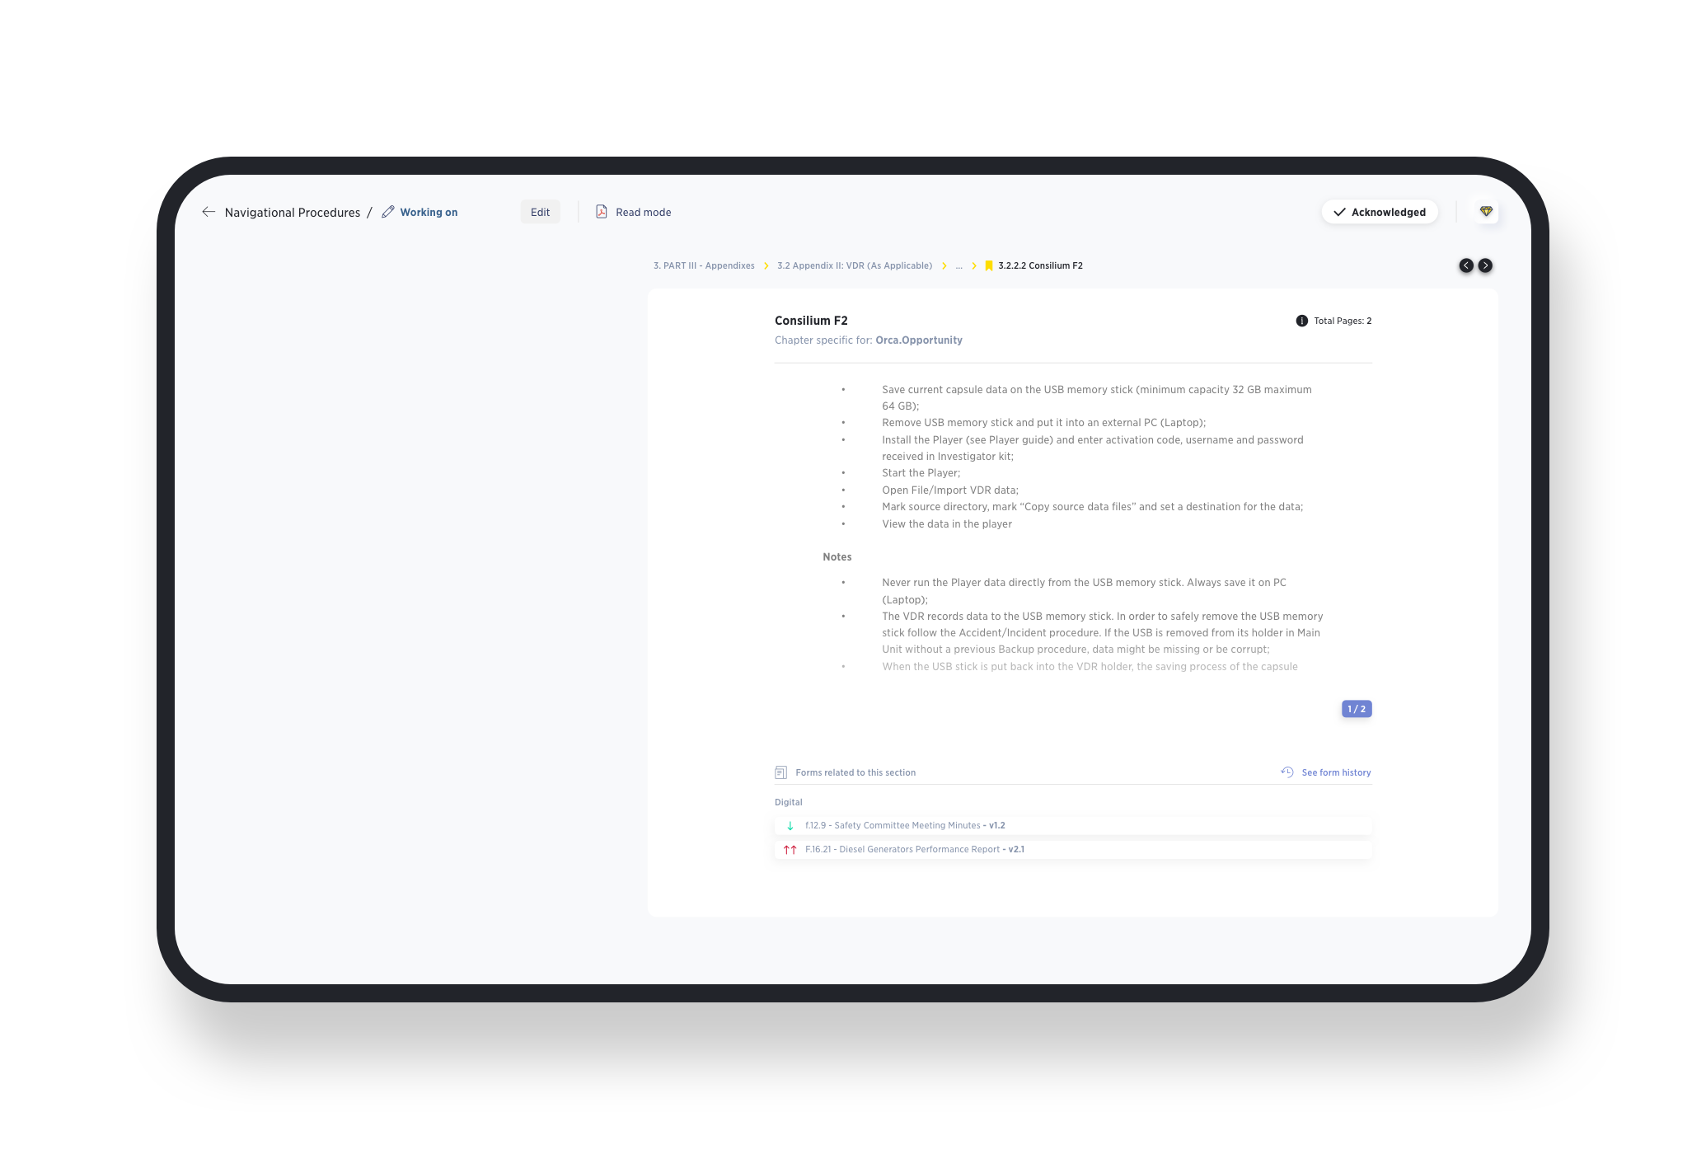
Task: Open 3.2 Appendix II: VDR breadcrumb
Action: (855, 265)
